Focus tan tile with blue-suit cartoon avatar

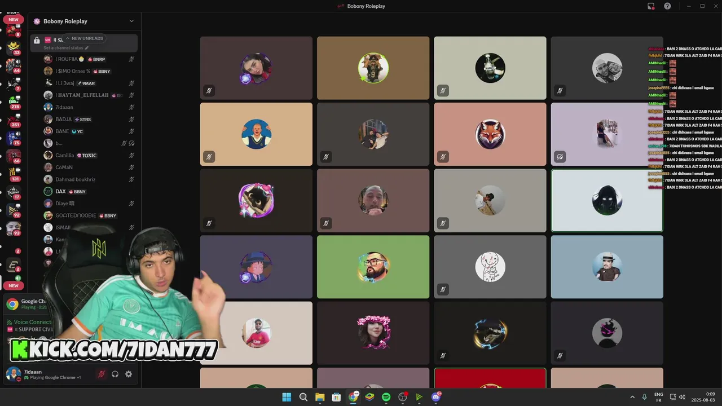[256, 134]
